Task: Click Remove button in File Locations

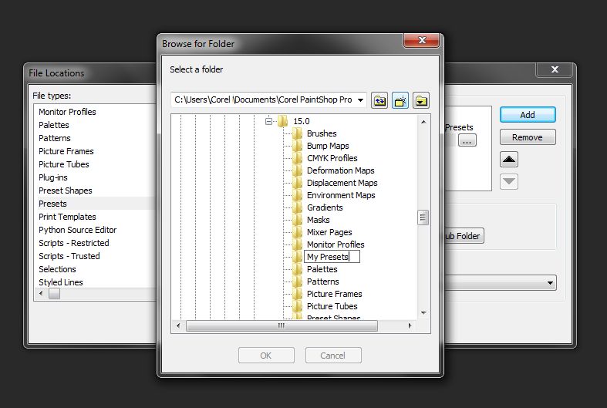Action: 528,137
